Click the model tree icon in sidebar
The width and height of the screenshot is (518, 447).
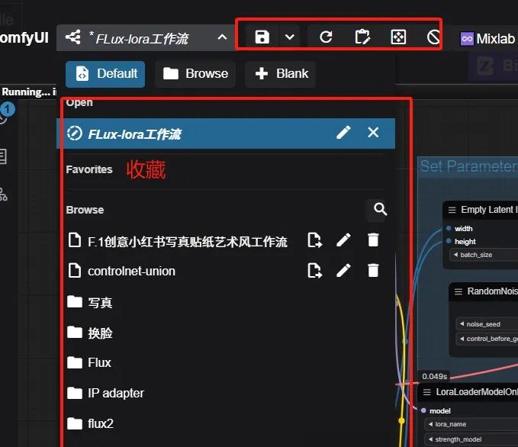pyautogui.click(x=3, y=195)
